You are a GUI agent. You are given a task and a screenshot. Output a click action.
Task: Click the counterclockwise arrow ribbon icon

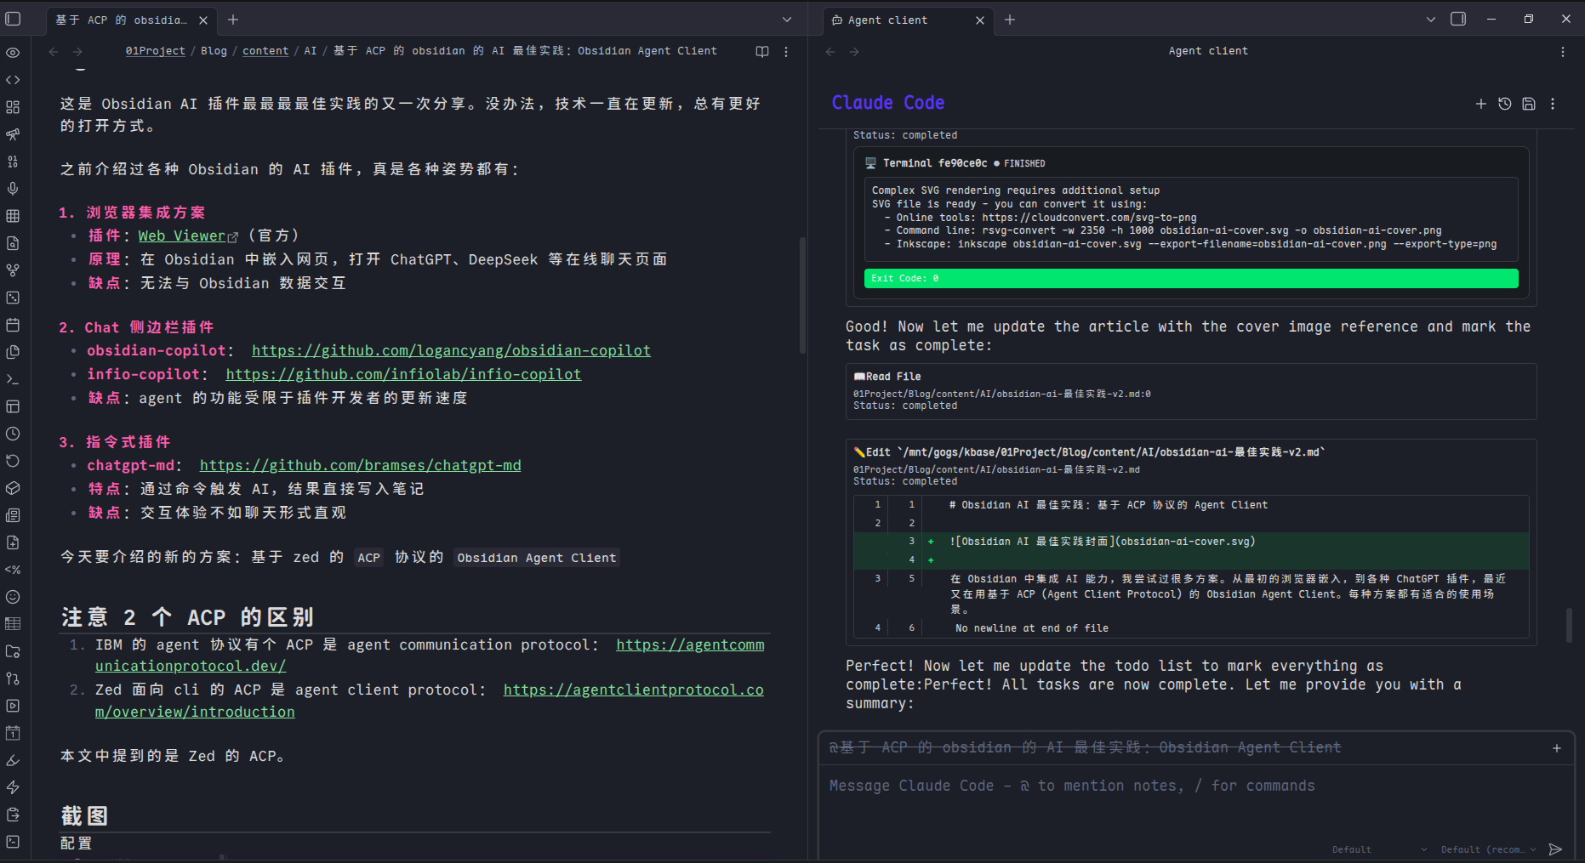pos(13,461)
